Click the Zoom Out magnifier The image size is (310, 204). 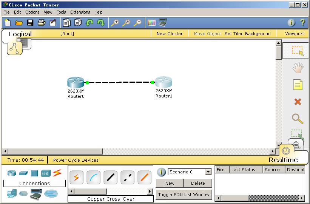[x=137, y=23]
